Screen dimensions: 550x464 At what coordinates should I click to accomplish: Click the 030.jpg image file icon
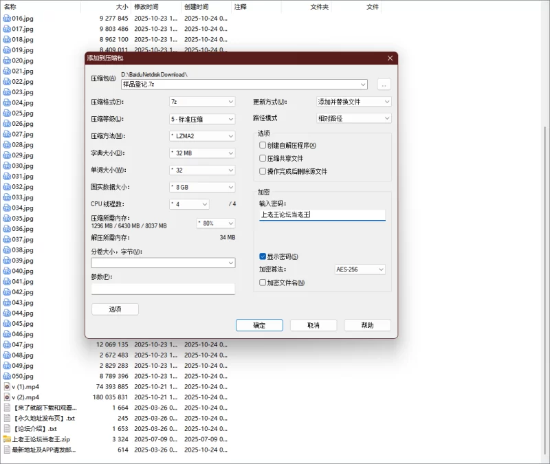coord(7,166)
